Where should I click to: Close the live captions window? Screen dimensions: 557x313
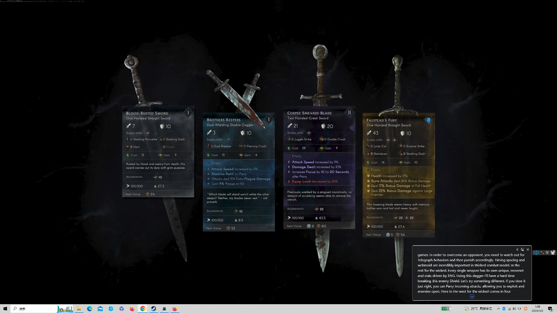pos(528,250)
